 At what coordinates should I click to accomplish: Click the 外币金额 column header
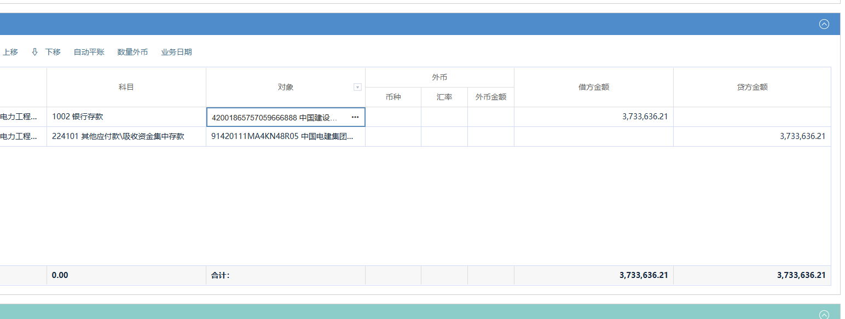tap(490, 97)
